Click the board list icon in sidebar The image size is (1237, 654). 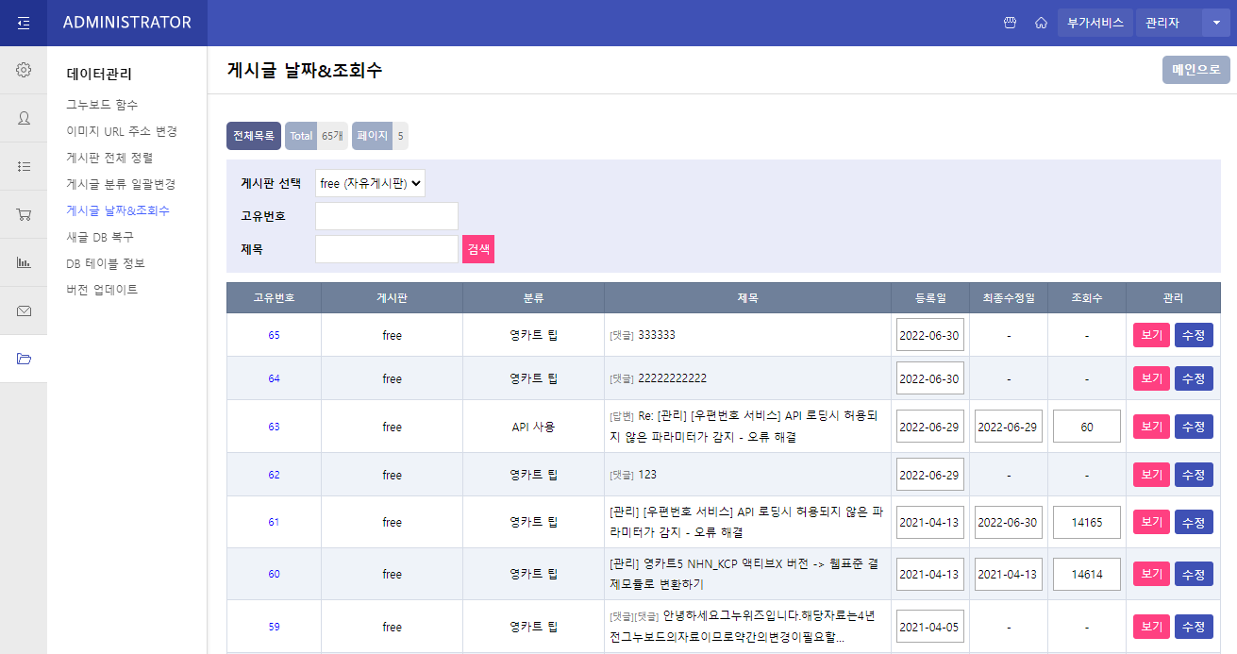24,166
